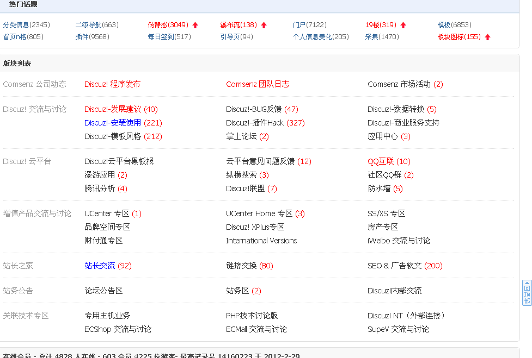Open hot topic 门户(7122)
The width and height of the screenshot is (532, 358).
(309, 24)
